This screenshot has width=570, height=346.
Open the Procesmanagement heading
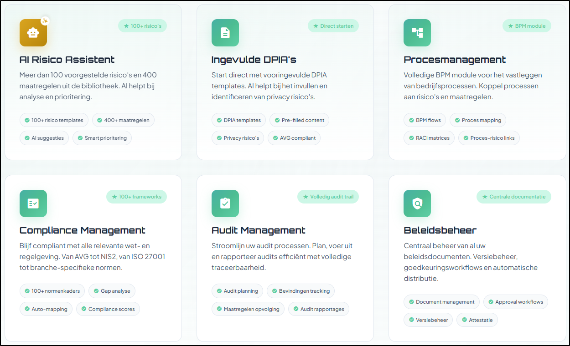(455, 60)
